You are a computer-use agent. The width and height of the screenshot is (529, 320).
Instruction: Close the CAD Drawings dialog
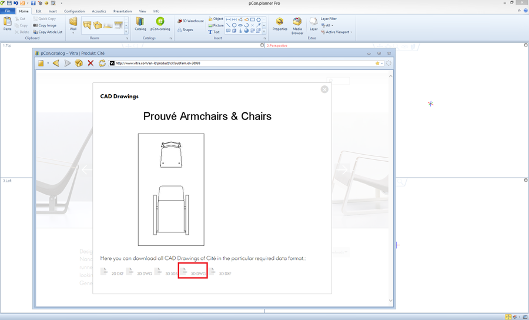pos(324,89)
